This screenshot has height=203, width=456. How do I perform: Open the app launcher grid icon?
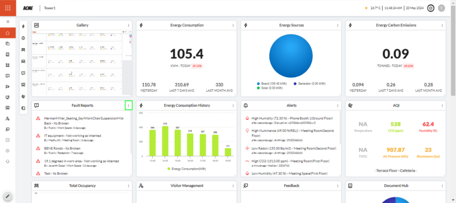(8, 8)
